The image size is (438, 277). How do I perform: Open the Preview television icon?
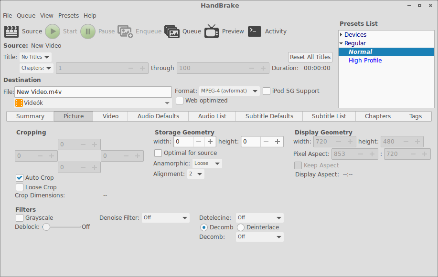[212, 31]
